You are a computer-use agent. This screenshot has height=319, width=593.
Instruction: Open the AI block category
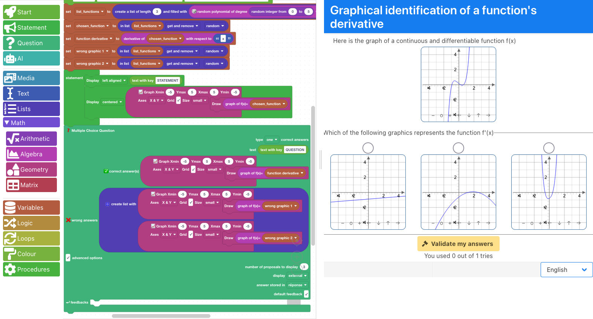tap(32, 58)
